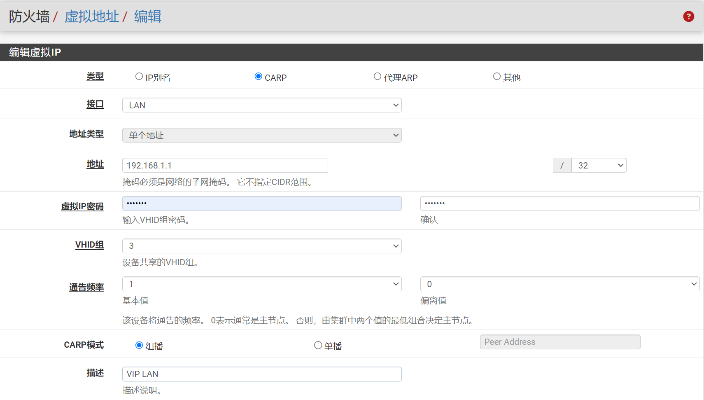Open the VHID组 dropdown
Viewport: 704px width, 400px height.
(262, 246)
